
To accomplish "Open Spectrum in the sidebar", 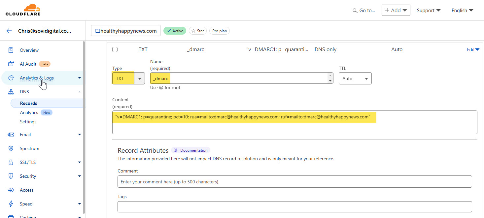I will (x=29, y=148).
